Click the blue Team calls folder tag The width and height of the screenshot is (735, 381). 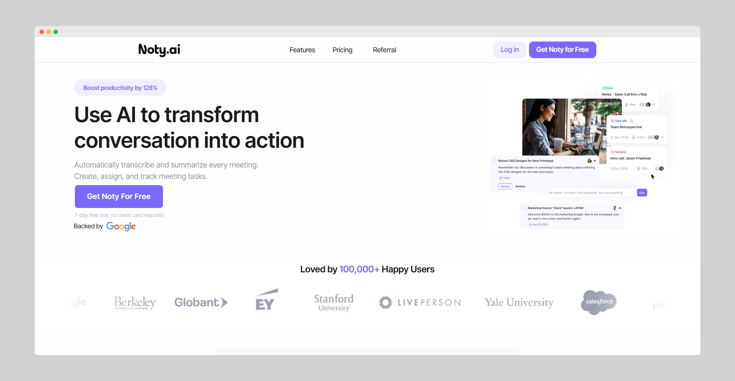coord(619,121)
